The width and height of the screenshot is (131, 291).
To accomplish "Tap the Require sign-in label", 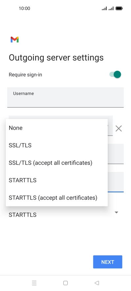I will pos(26,75).
